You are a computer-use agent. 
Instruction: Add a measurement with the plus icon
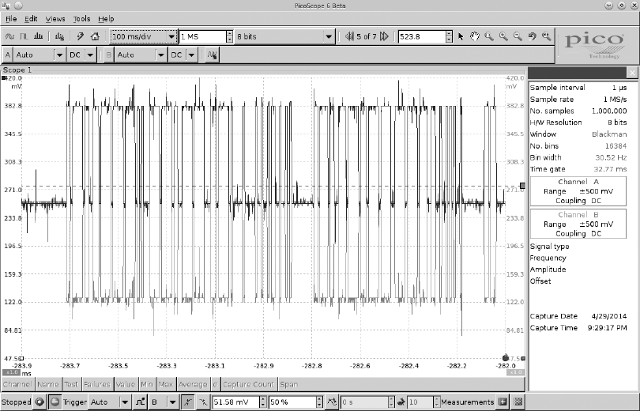503,402
